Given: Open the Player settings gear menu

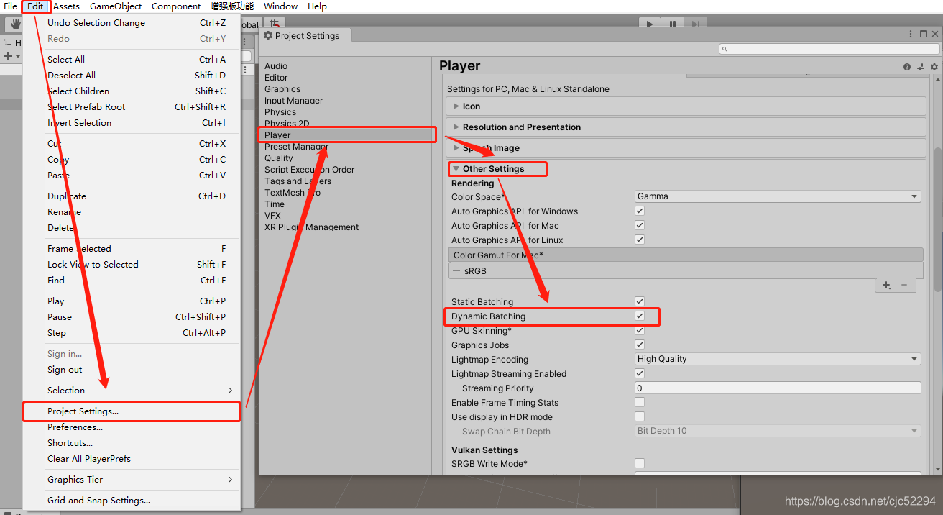Looking at the screenshot, I should pos(934,67).
